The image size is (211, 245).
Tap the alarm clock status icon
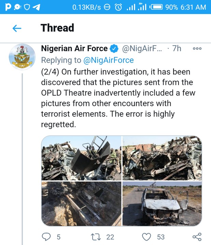pyautogui.click(x=118, y=7)
